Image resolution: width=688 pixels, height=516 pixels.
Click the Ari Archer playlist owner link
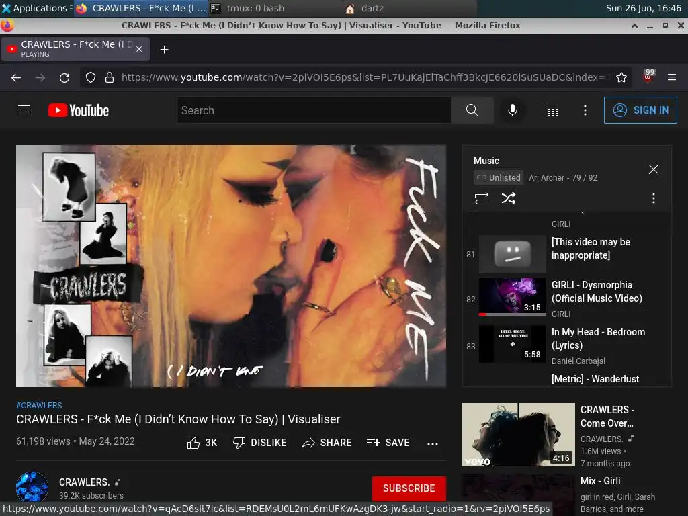(x=546, y=177)
